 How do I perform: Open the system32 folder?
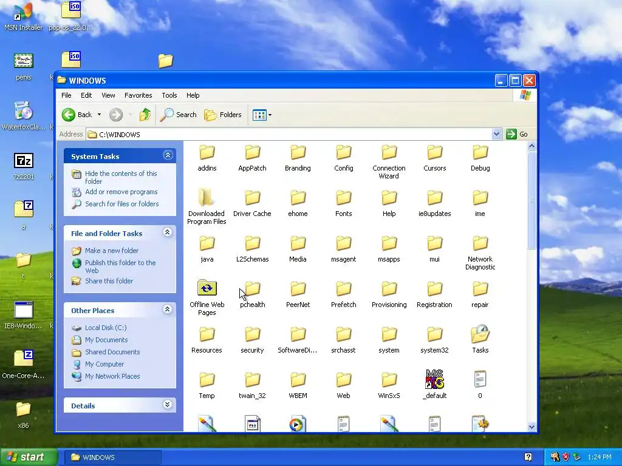pos(434,340)
